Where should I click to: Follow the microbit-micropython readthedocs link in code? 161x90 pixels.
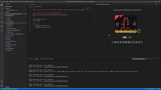pos(50,14)
